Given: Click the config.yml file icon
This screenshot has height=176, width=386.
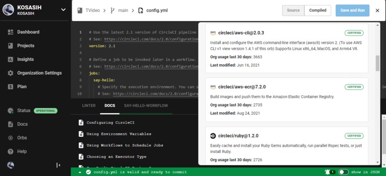Looking at the screenshot, I should 141,11.
